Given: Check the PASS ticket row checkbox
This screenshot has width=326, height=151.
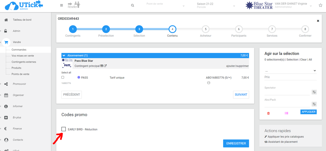Looking at the screenshot, I should click(63, 77).
